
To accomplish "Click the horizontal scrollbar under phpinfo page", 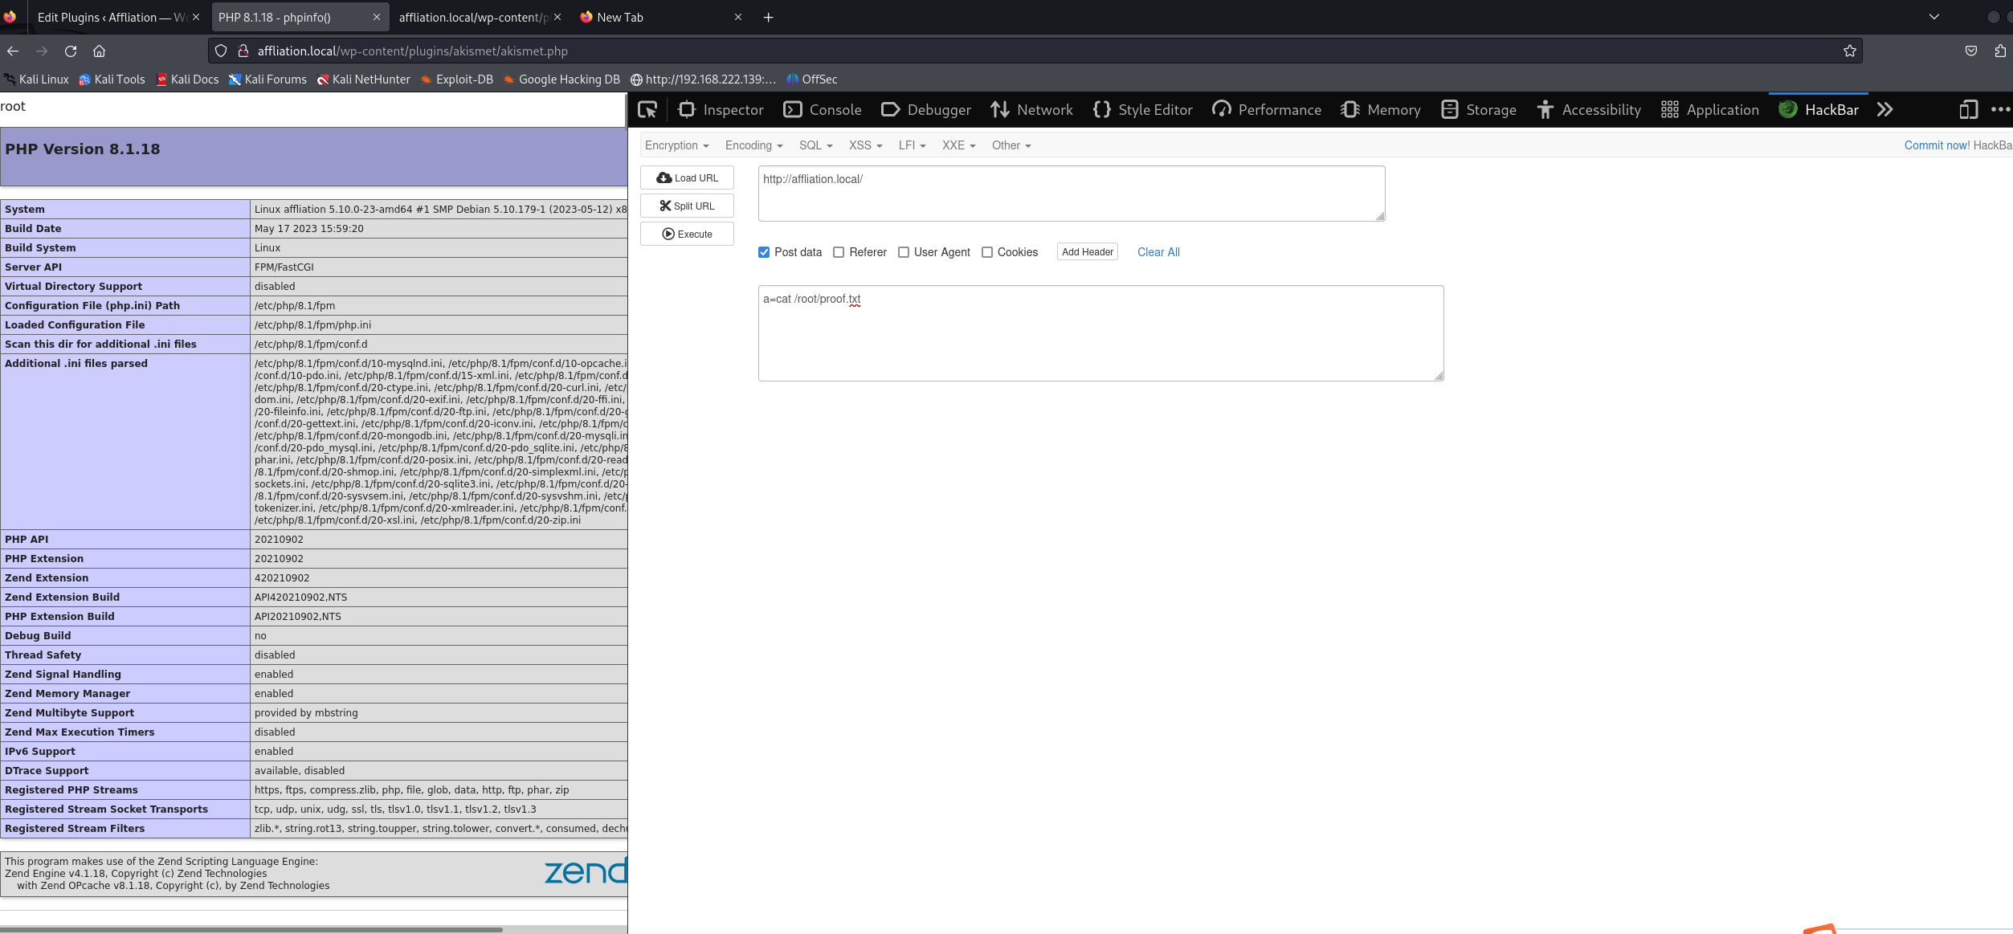I will (251, 929).
